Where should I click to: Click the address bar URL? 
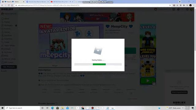point(48,5)
